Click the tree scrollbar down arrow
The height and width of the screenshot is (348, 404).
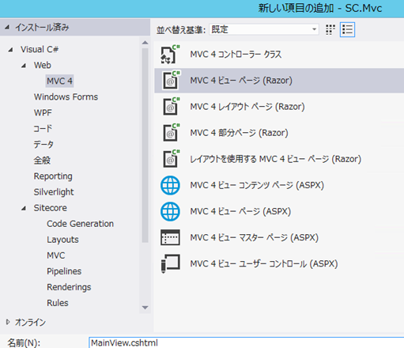[145, 308]
